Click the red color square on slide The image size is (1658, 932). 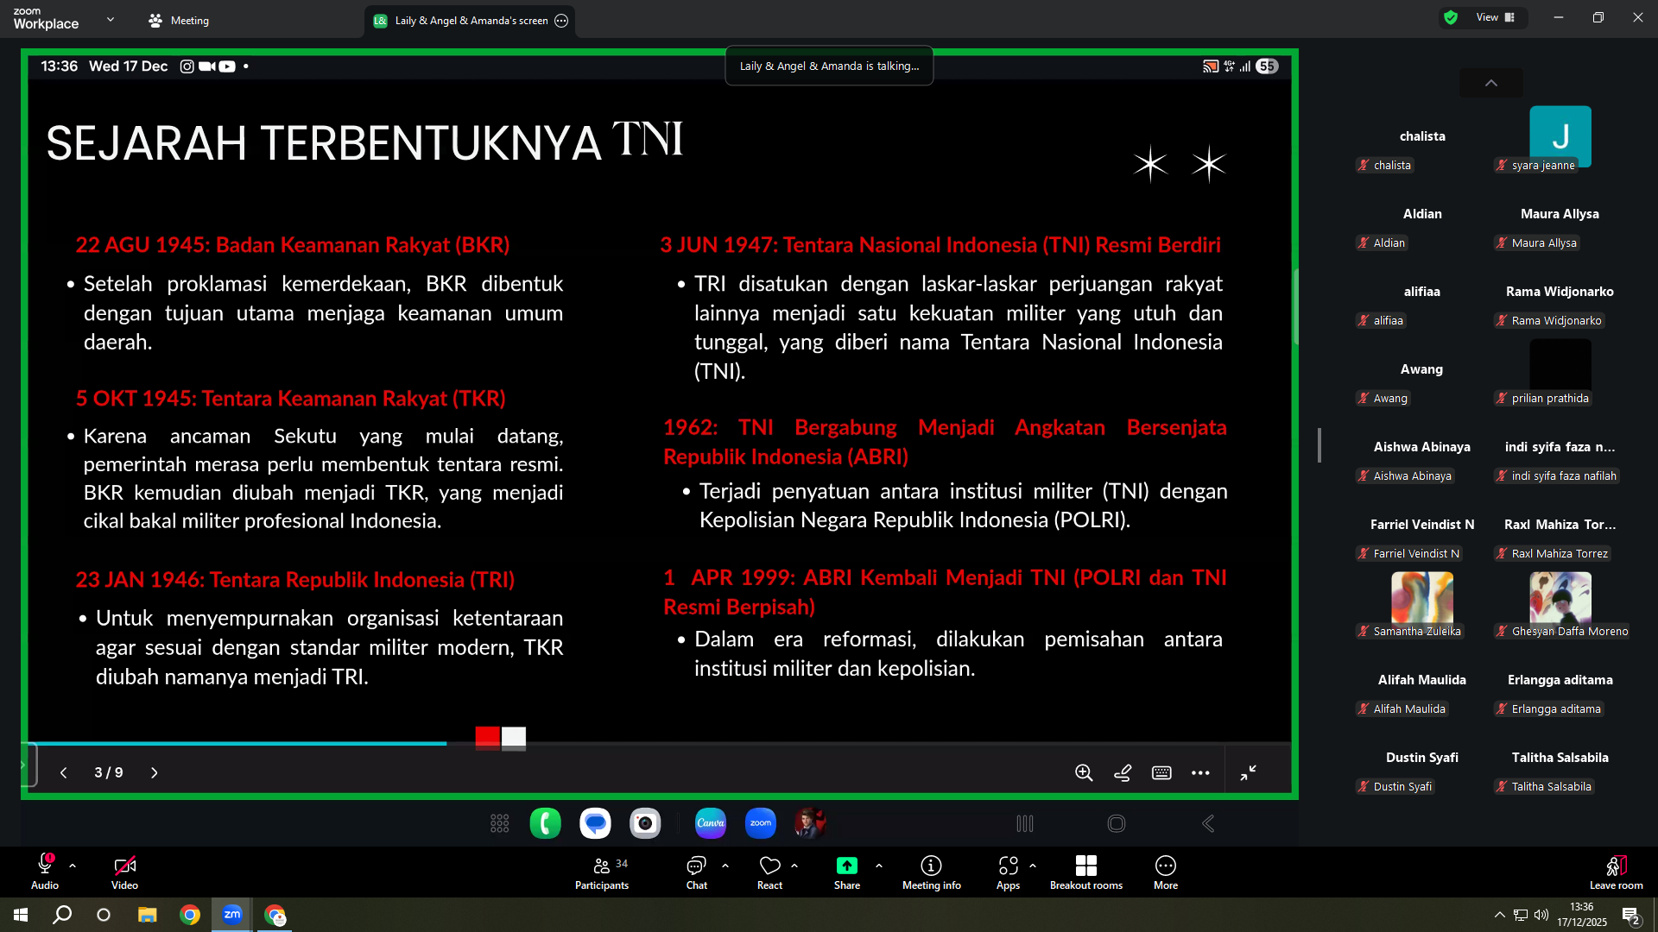coord(487,737)
